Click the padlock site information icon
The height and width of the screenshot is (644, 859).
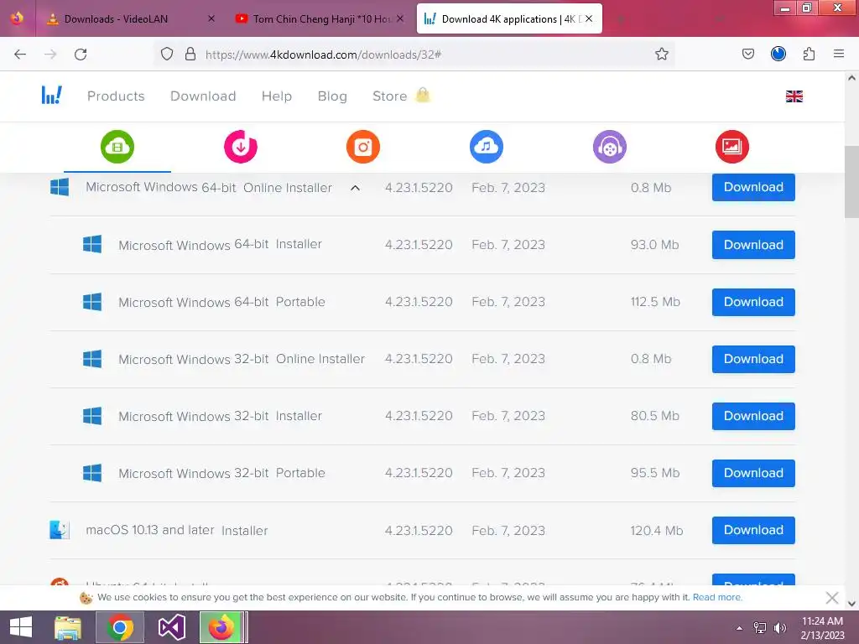(190, 54)
